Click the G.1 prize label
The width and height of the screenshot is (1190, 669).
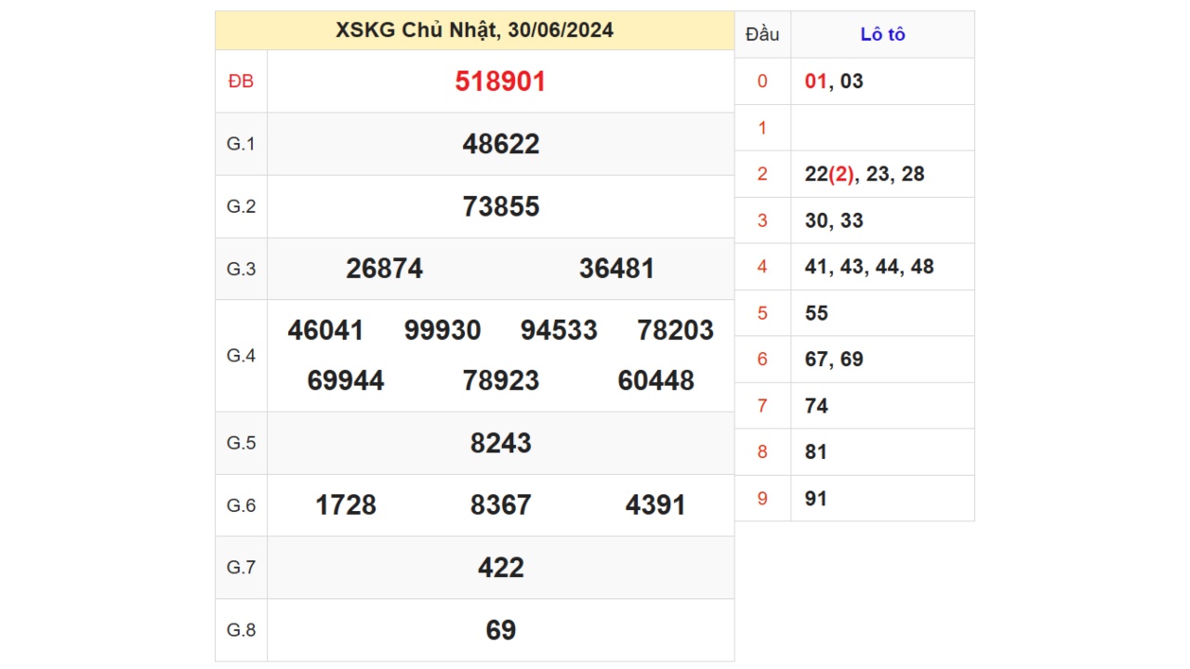point(241,144)
